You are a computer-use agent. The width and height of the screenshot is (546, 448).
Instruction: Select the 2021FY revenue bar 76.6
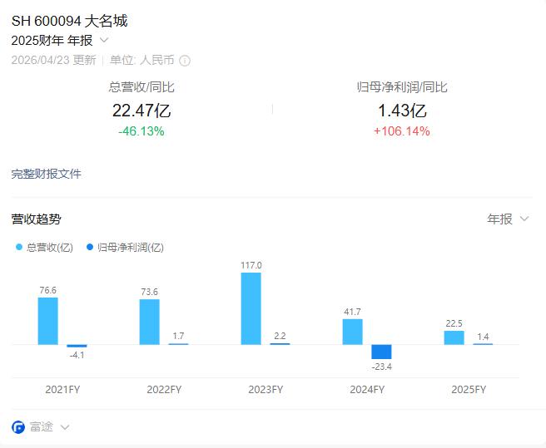tap(47, 321)
